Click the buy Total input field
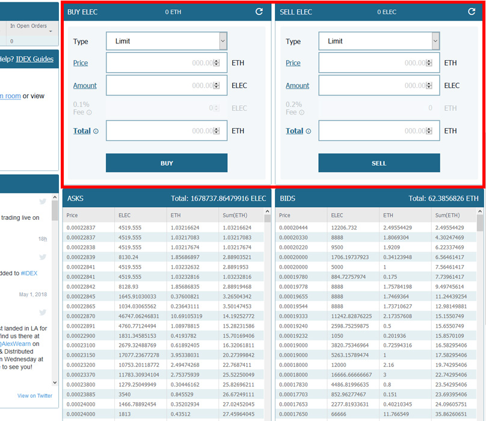Viewport: 486px width, 421px height. click(x=167, y=131)
